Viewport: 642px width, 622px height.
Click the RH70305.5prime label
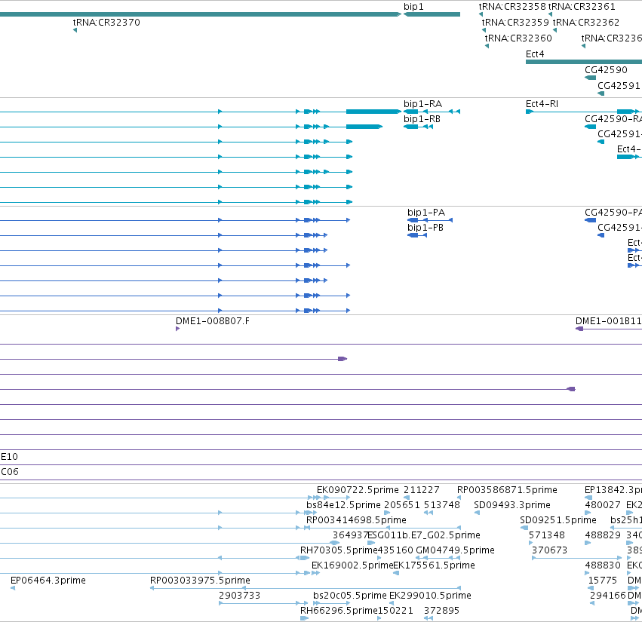click(338, 550)
